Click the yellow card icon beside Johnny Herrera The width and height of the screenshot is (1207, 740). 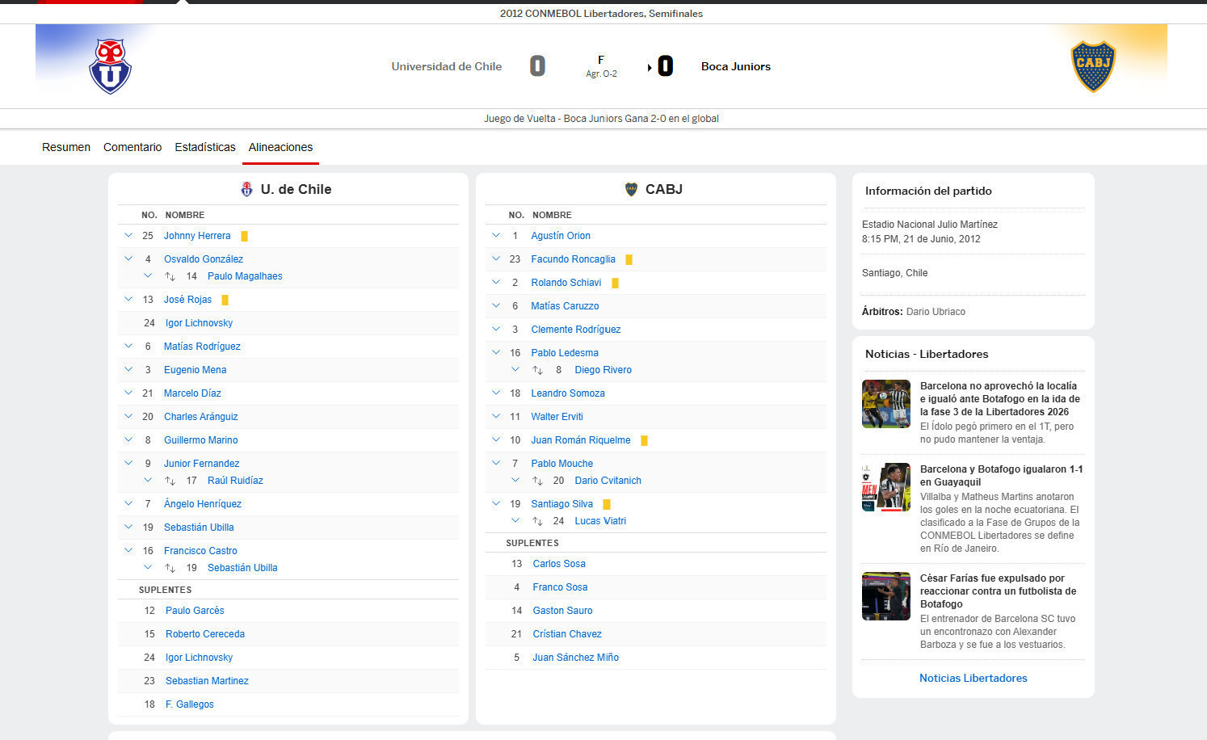coord(244,236)
